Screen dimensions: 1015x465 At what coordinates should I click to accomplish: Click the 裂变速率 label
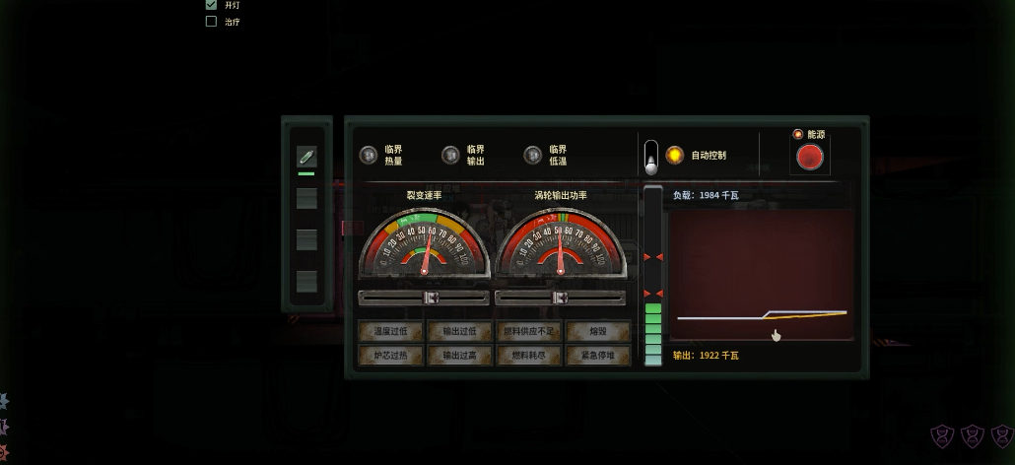pos(424,195)
